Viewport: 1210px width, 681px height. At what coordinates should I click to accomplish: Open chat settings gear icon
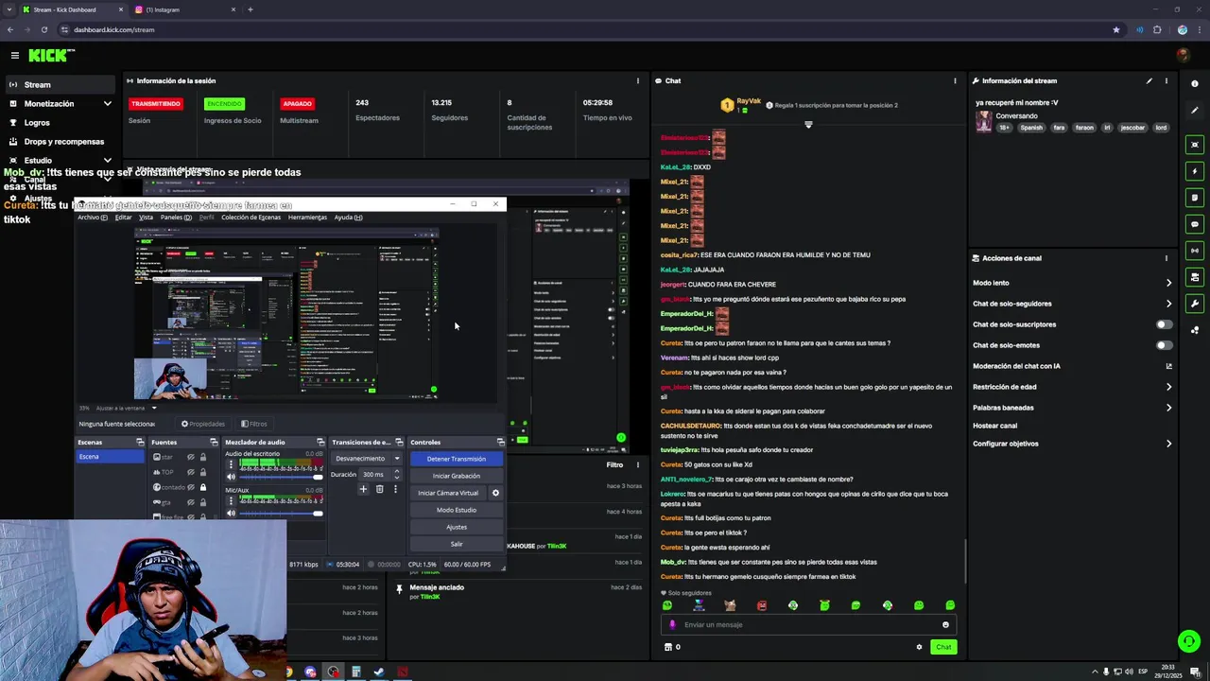[x=919, y=647]
